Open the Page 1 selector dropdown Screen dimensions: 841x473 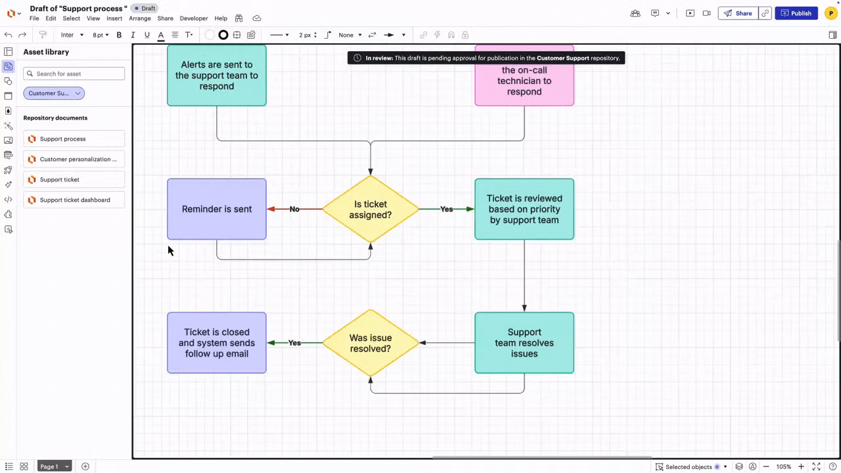(x=54, y=466)
